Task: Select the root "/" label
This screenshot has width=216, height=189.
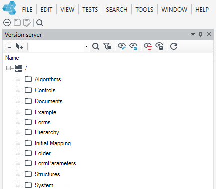Action: coord(26,68)
